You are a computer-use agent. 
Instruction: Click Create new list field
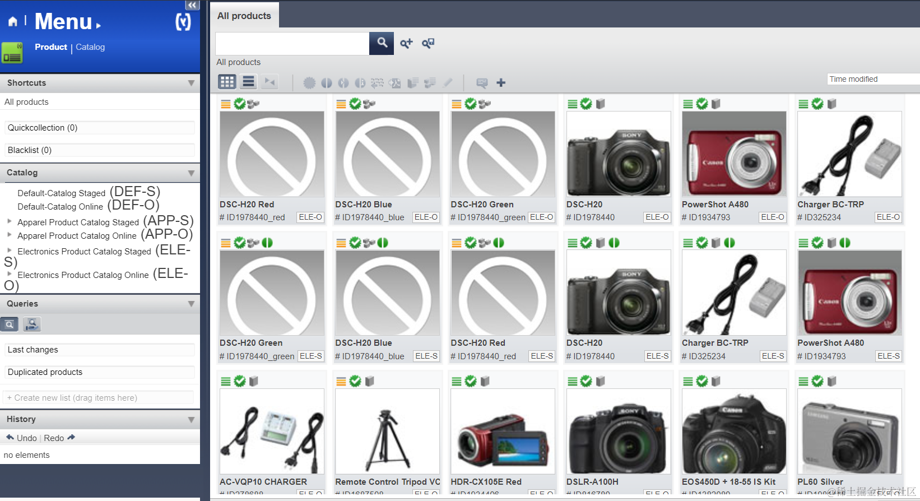[99, 398]
